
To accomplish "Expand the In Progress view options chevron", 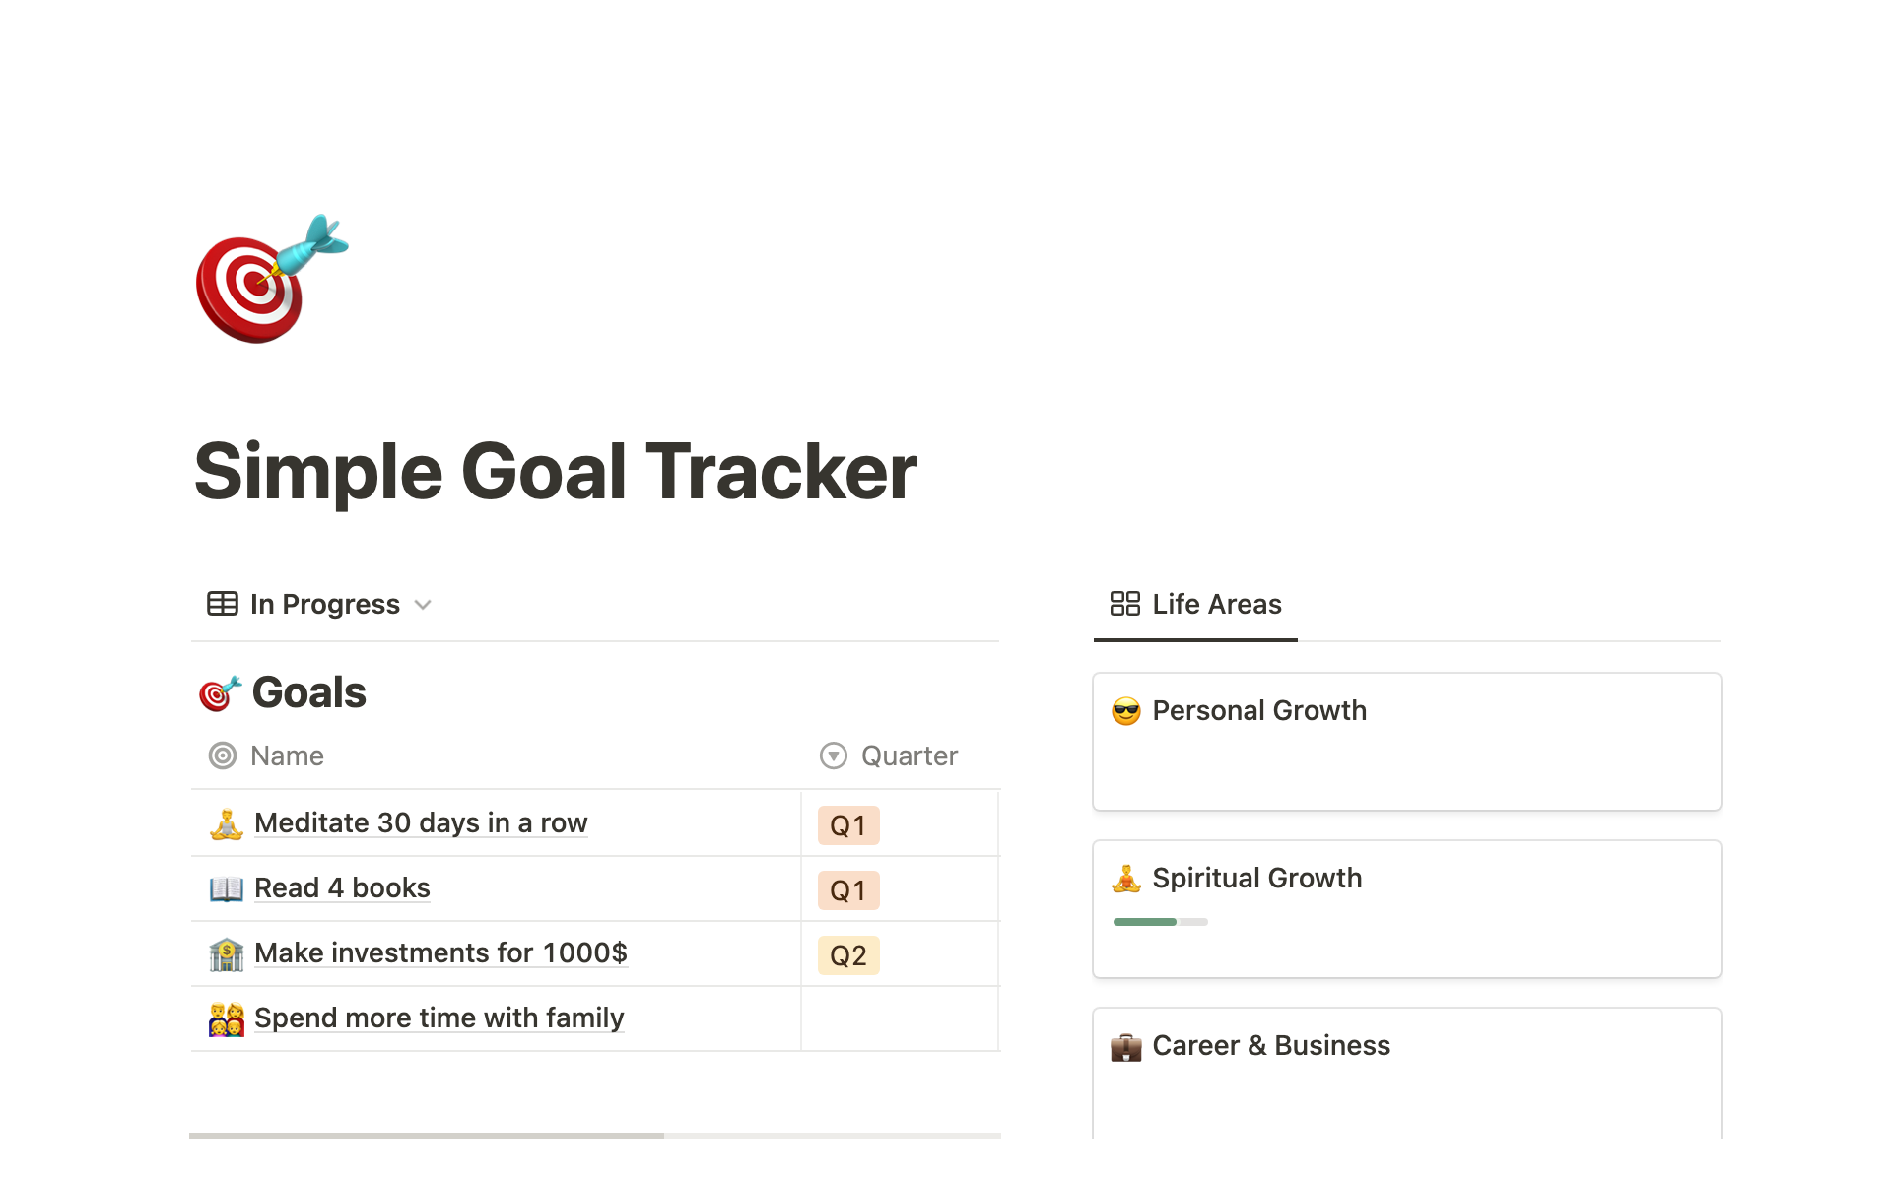I will click(423, 604).
